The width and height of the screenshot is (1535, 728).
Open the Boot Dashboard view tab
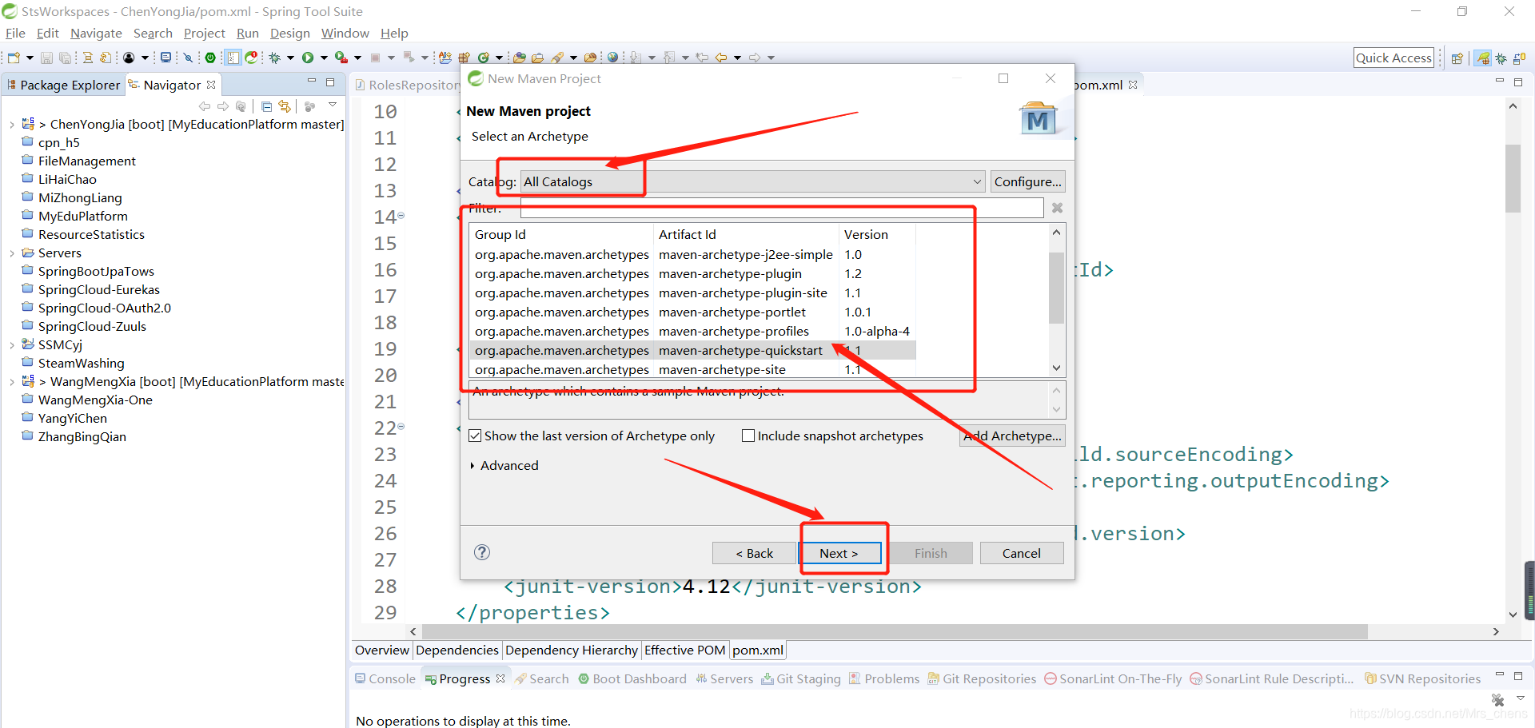click(x=632, y=678)
